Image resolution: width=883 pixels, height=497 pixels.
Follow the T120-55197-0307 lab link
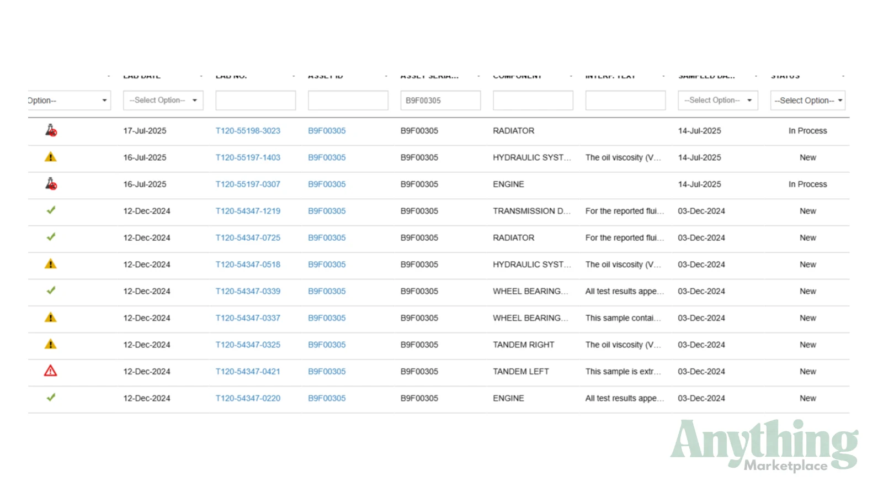(248, 184)
